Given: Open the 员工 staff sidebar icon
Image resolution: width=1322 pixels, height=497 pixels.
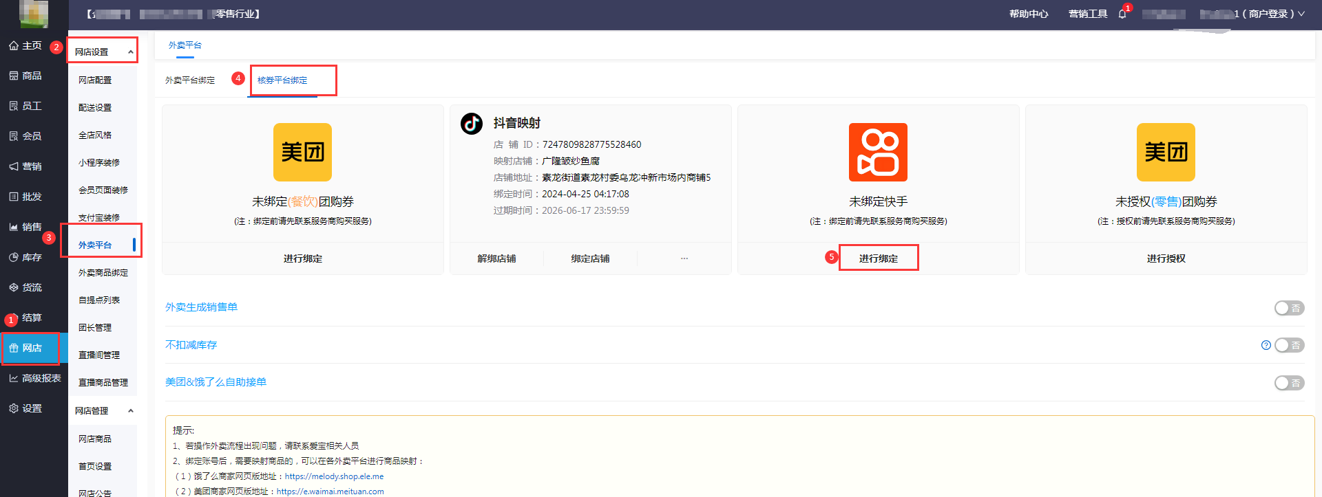Looking at the screenshot, I should (x=14, y=106).
